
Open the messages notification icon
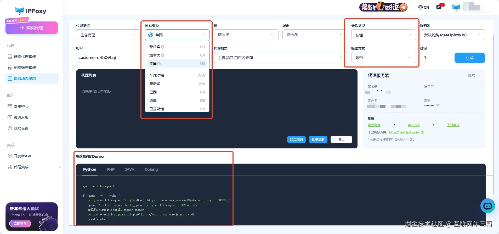[x=439, y=7]
